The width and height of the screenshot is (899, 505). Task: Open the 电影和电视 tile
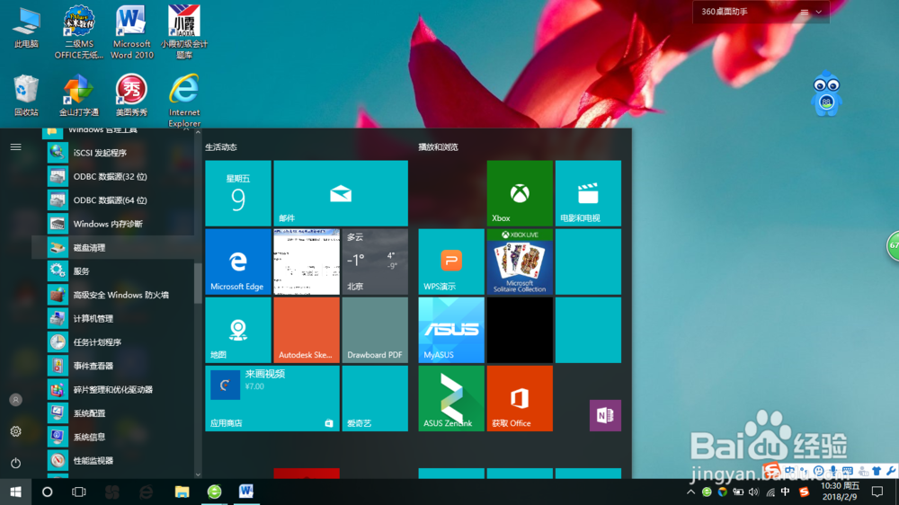(588, 193)
